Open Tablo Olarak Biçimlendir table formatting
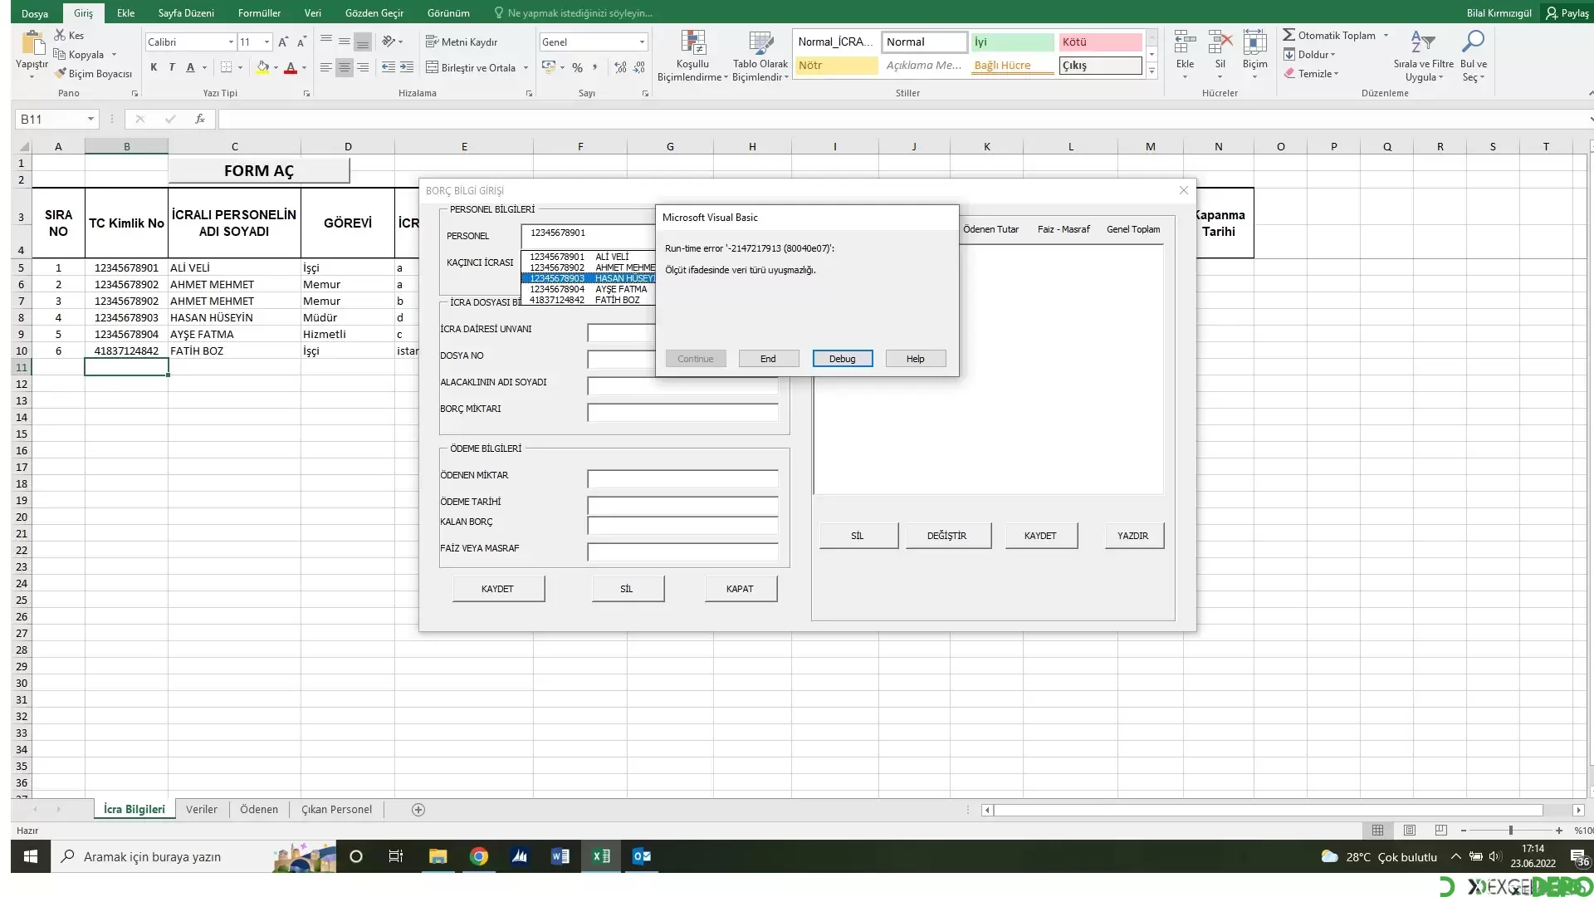This screenshot has width=1594, height=897. [760, 56]
